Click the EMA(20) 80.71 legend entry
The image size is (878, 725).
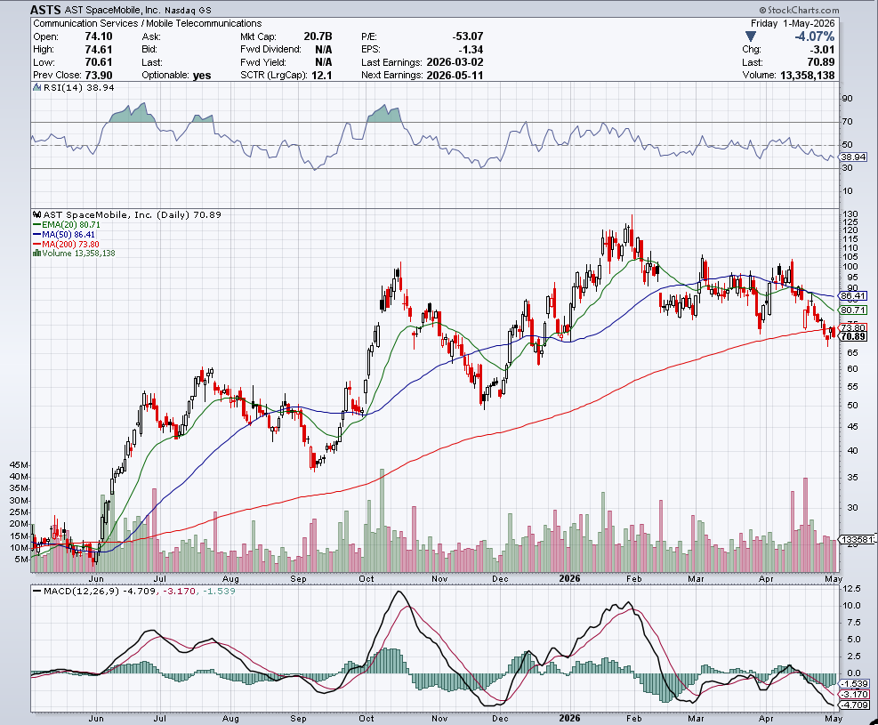point(67,224)
